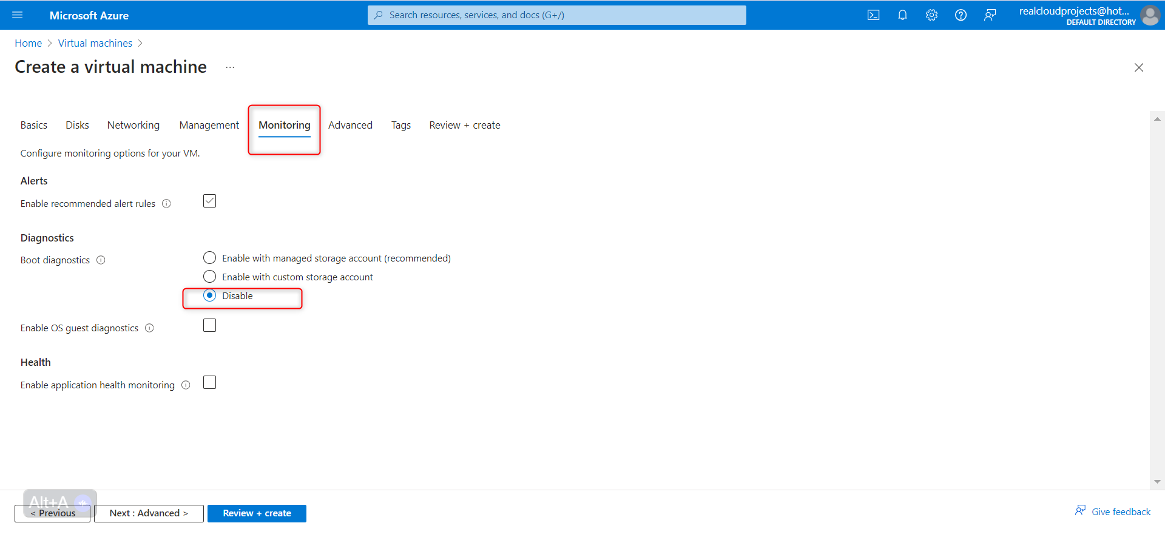Click the Diagnostics section heading
The height and width of the screenshot is (540, 1165).
[x=47, y=238]
